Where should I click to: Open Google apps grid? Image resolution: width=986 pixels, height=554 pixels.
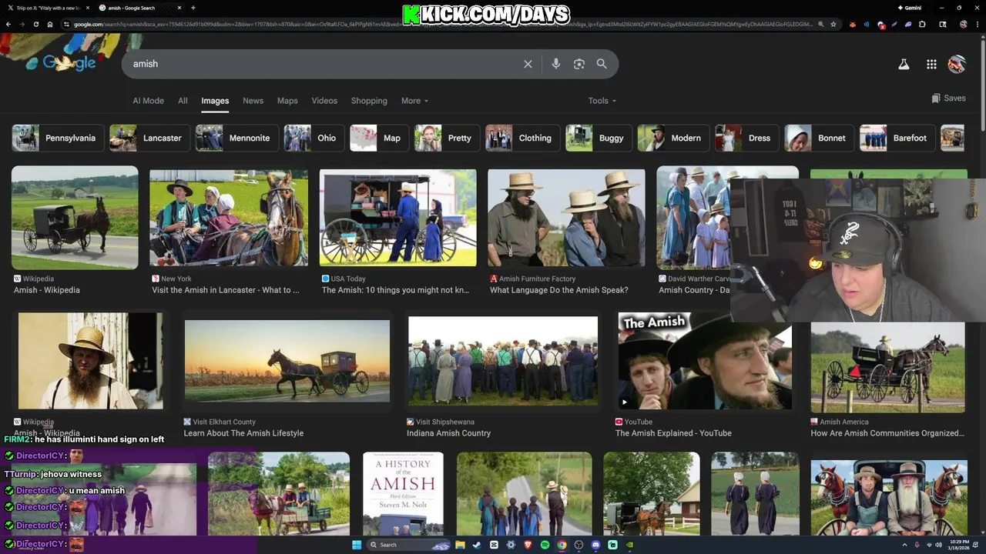(x=931, y=65)
